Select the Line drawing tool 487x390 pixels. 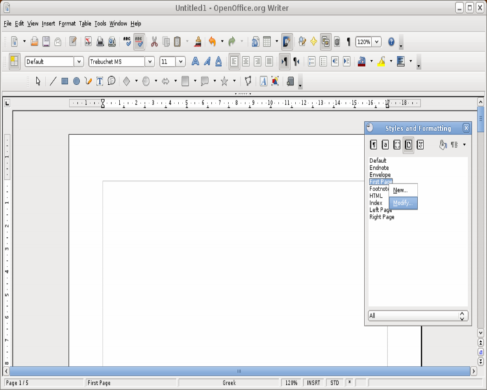pyautogui.click(x=53, y=81)
